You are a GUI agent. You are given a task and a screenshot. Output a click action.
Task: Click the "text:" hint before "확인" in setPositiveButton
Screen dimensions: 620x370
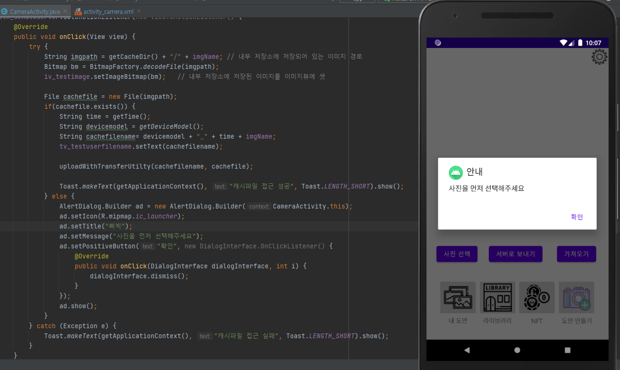[148, 246]
